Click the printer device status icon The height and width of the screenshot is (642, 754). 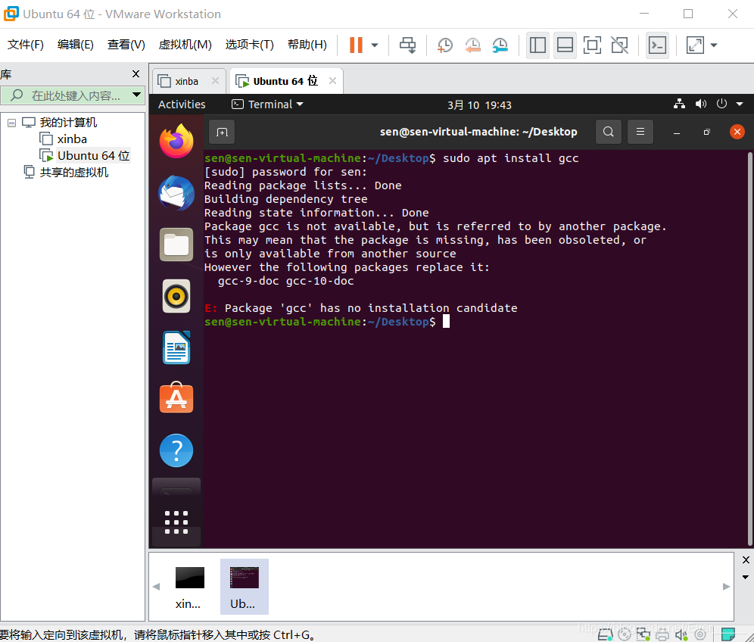coord(662,634)
